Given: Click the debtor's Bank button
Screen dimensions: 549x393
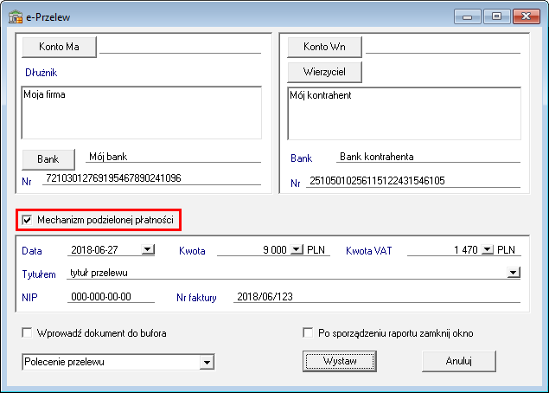Looking at the screenshot, I should click(x=48, y=159).
